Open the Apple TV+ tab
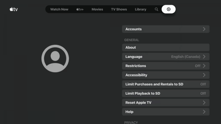Viewport: 221px width, 124px height. pyautogui.click(x=80, y=9)
